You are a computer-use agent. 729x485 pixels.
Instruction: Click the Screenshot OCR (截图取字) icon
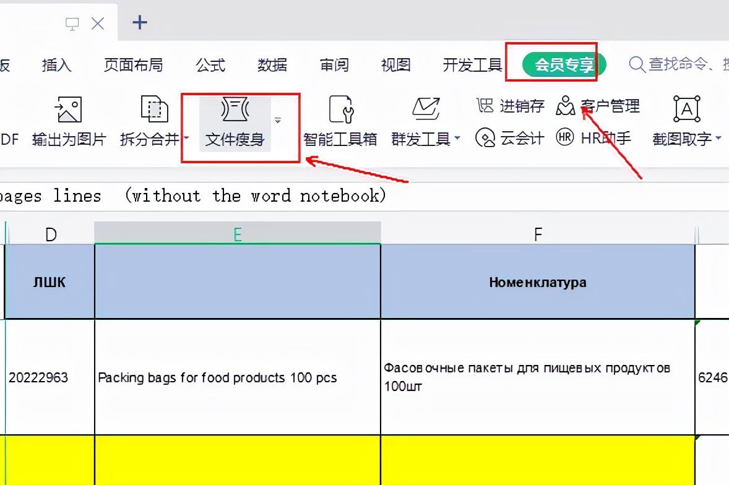point(687,109)
